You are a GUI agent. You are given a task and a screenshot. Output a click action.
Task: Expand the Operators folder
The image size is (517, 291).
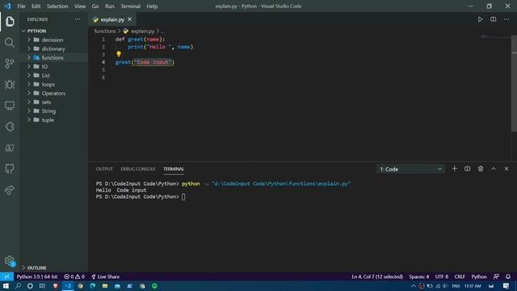tap(55, 94)
